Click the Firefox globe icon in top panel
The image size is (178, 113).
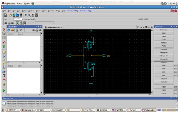tap(33, 4)
